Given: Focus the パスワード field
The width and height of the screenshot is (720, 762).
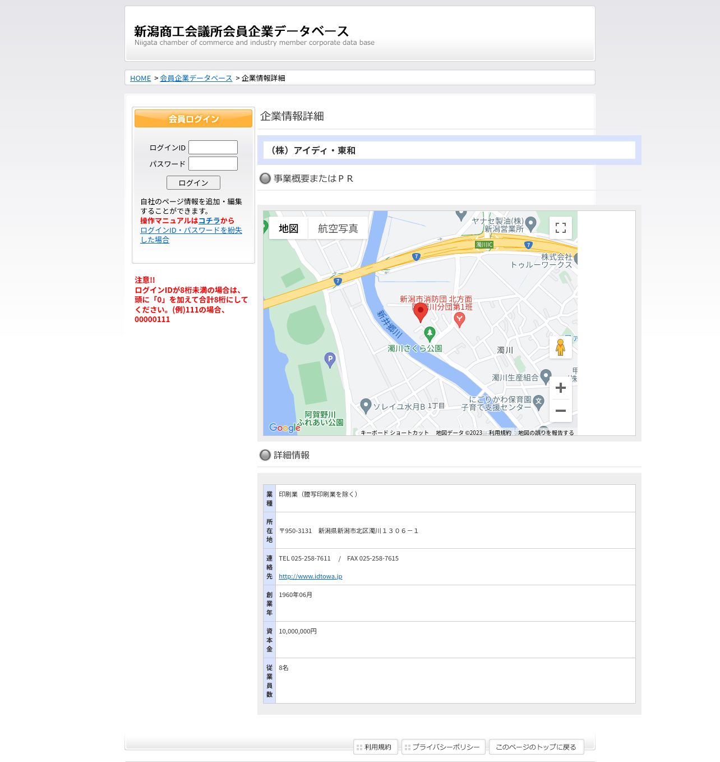Looking at the screenshot, I should point(213,164).
